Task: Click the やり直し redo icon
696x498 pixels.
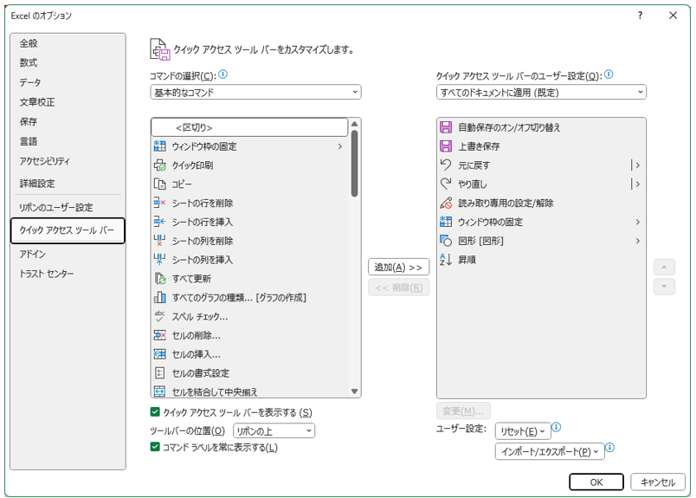Action: tap(446, 184)
